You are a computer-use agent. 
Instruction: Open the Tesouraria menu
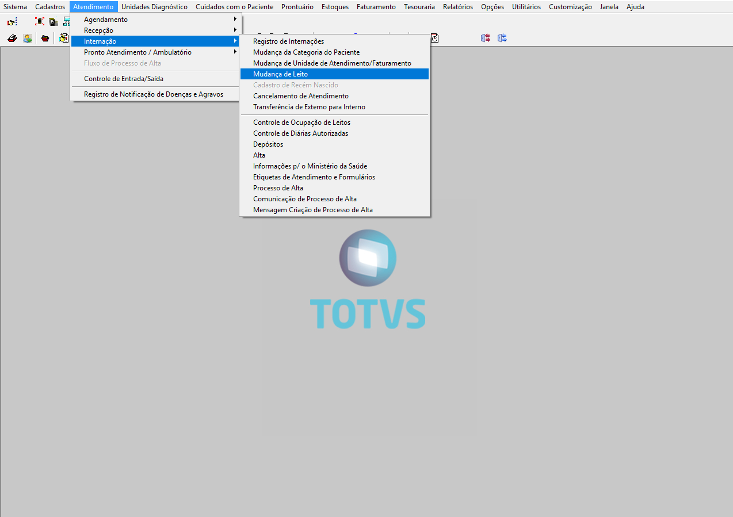click(x=419, y=7)
